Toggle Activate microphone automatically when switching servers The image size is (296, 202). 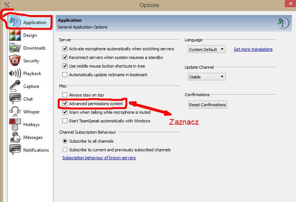(x=65, y=49)
